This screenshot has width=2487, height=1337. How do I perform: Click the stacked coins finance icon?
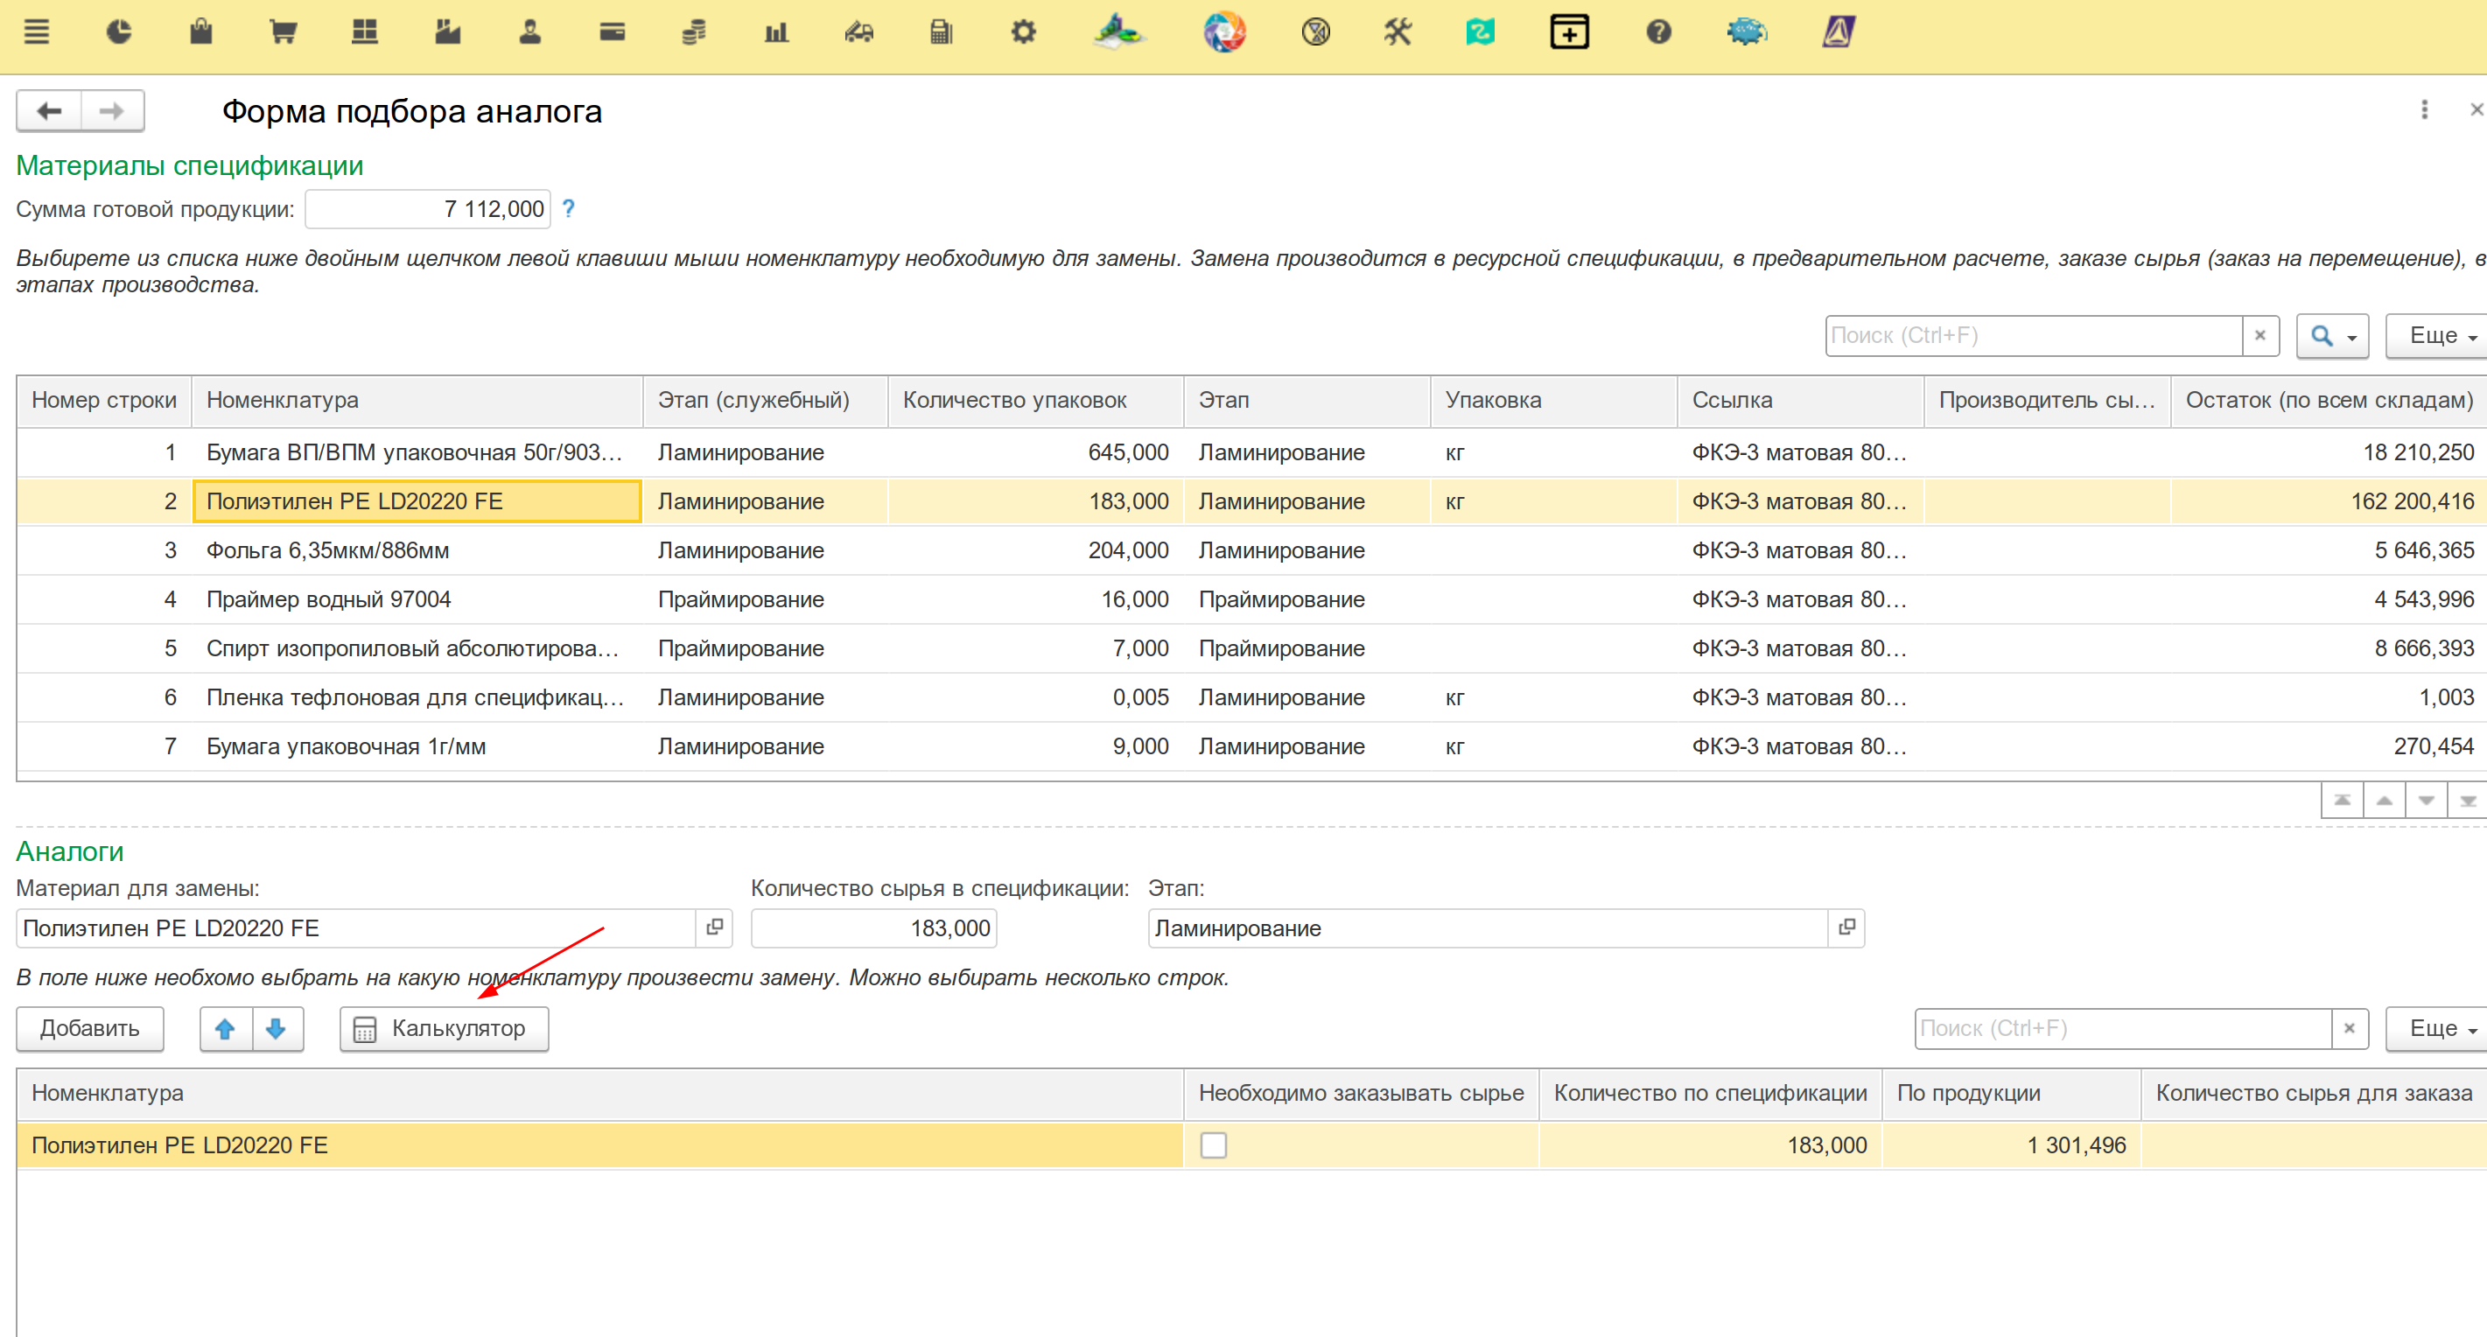694,33
